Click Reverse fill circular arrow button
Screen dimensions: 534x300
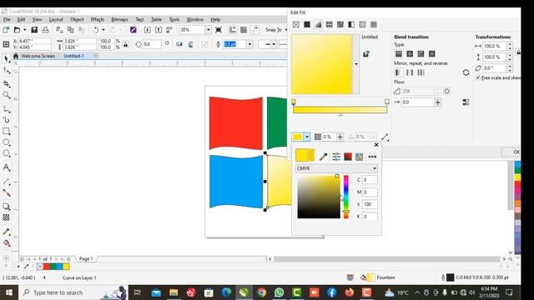[x=466, y=72]
